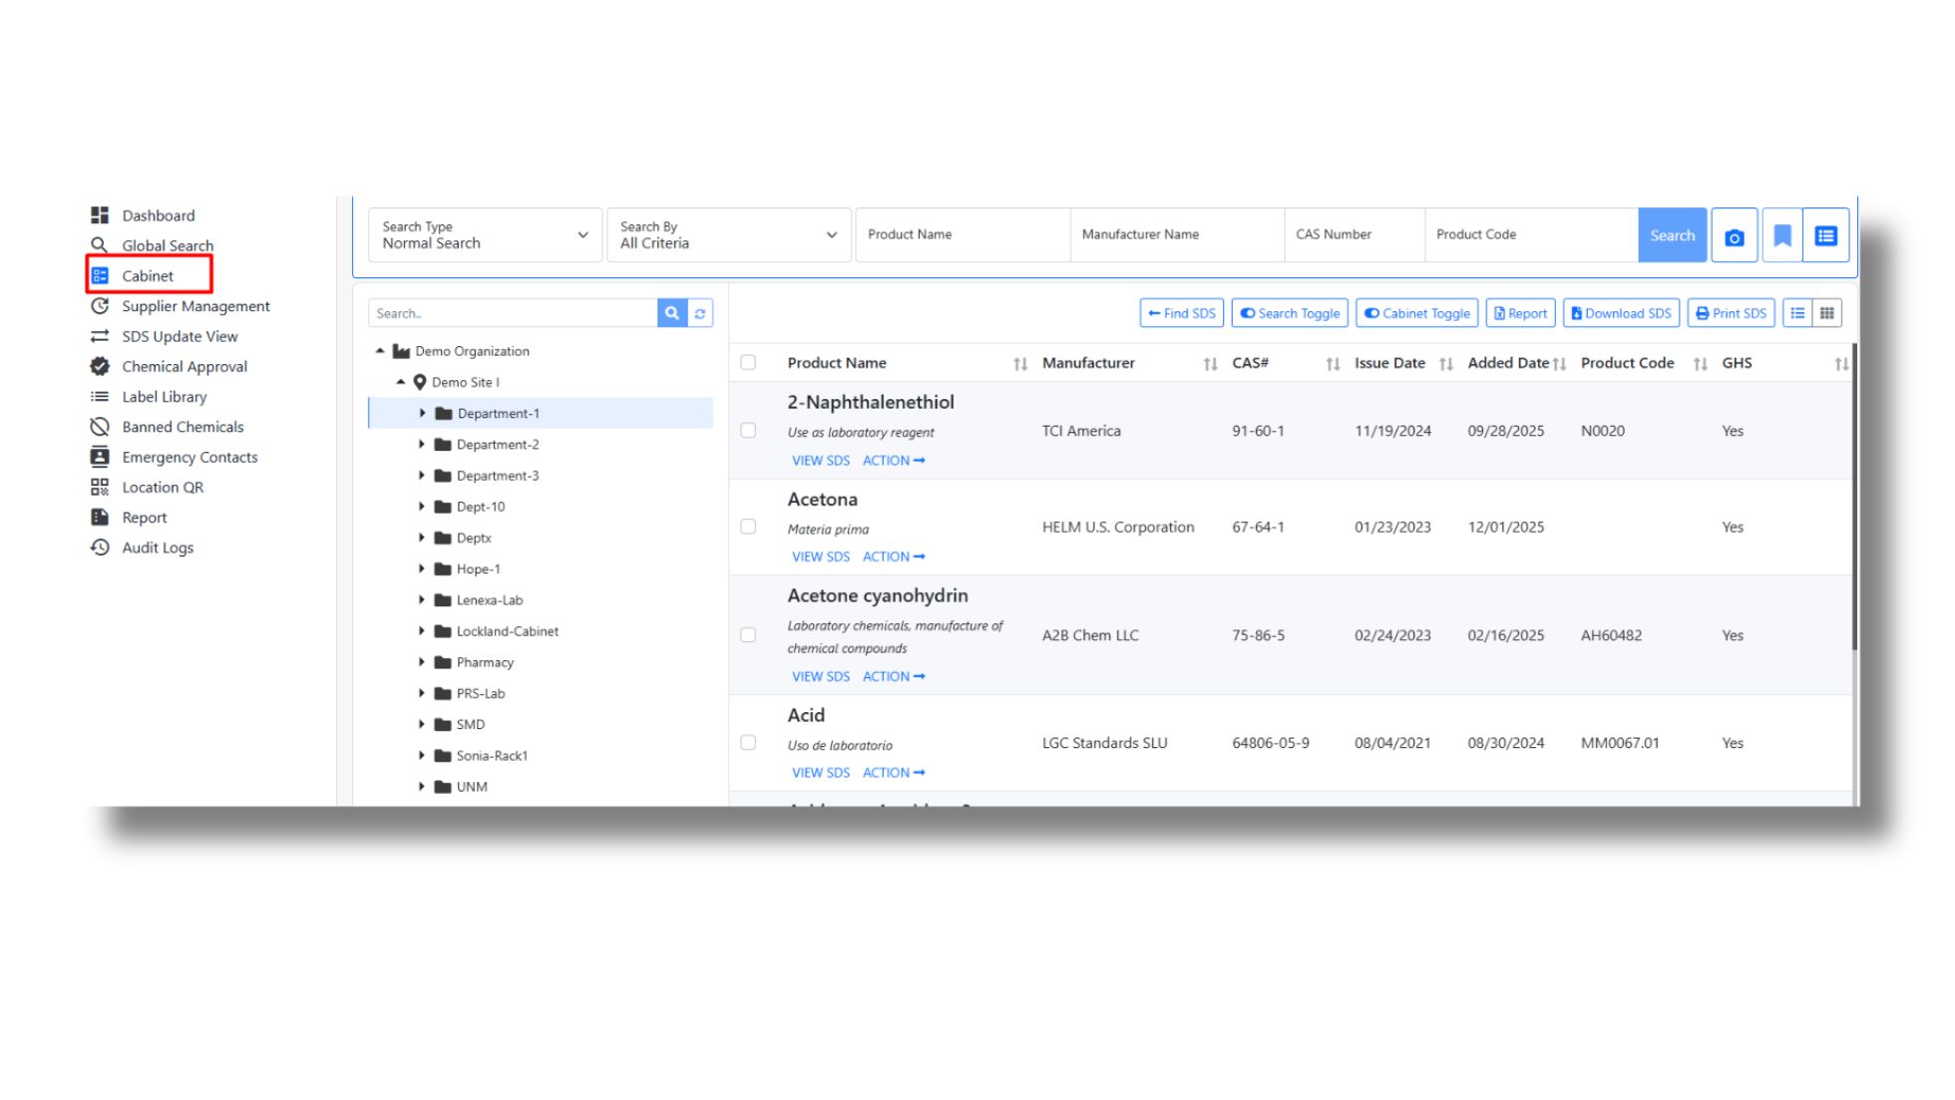Expand the Department-3 folder
Image resolution: width=1955 pixels, height=1100 pixels.
[x=422, y=476]
